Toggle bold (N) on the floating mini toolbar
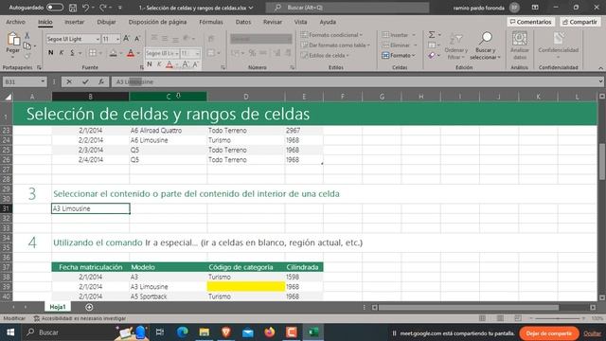 pyautogui.click(x=150, y=64)
